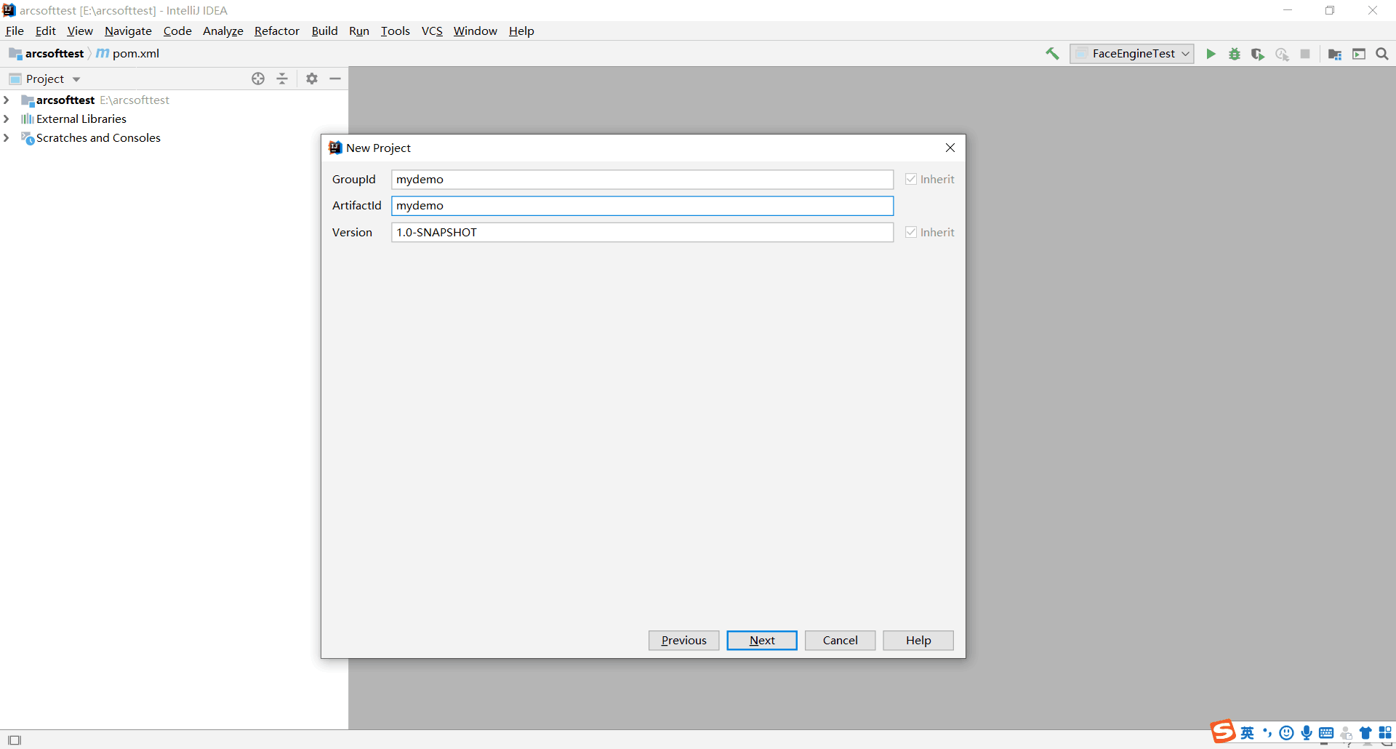Toggle Sogou input English mode in tray
This screenshot has height=749, width=1396.
coord(1247,733)
